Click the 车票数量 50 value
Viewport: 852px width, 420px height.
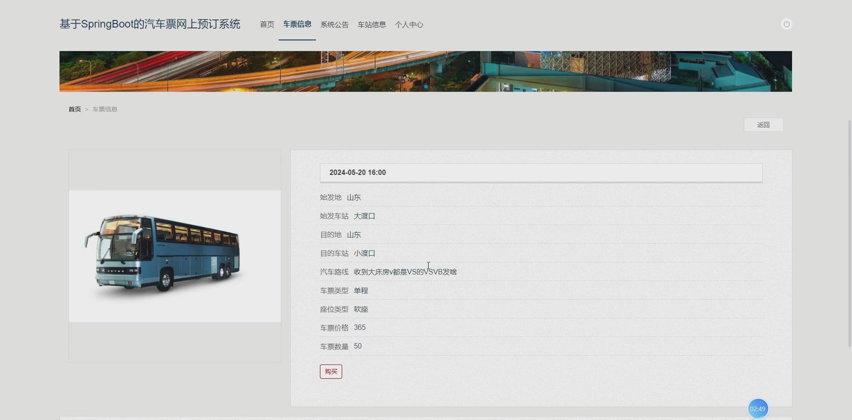coord(358,346)
